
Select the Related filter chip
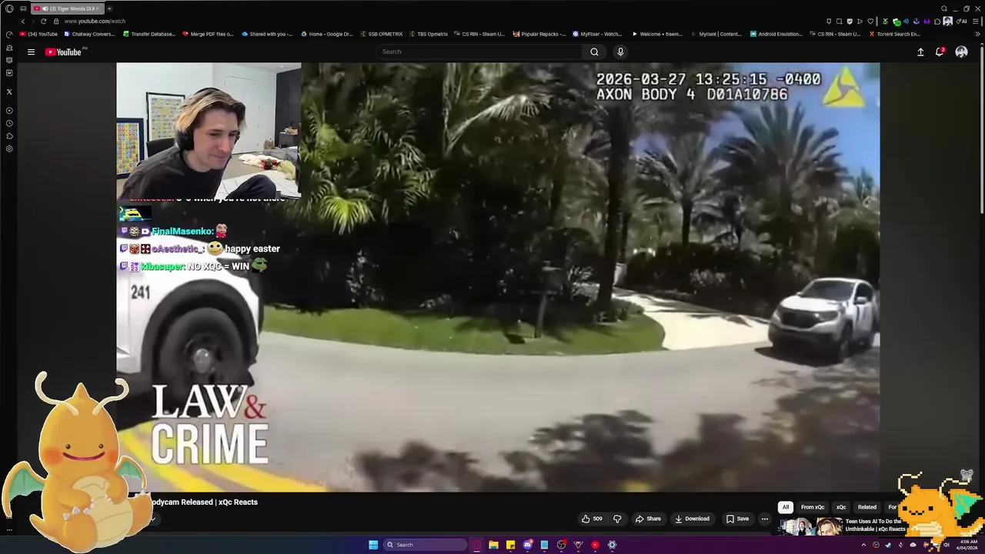point(867,507)
